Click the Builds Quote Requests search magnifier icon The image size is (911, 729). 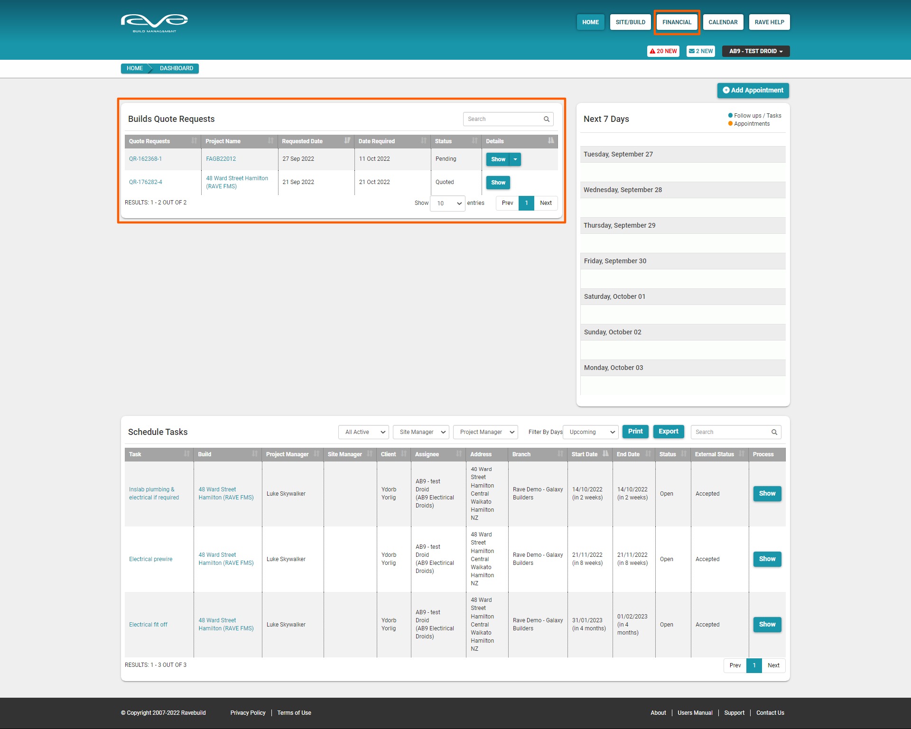coord(547,119)
